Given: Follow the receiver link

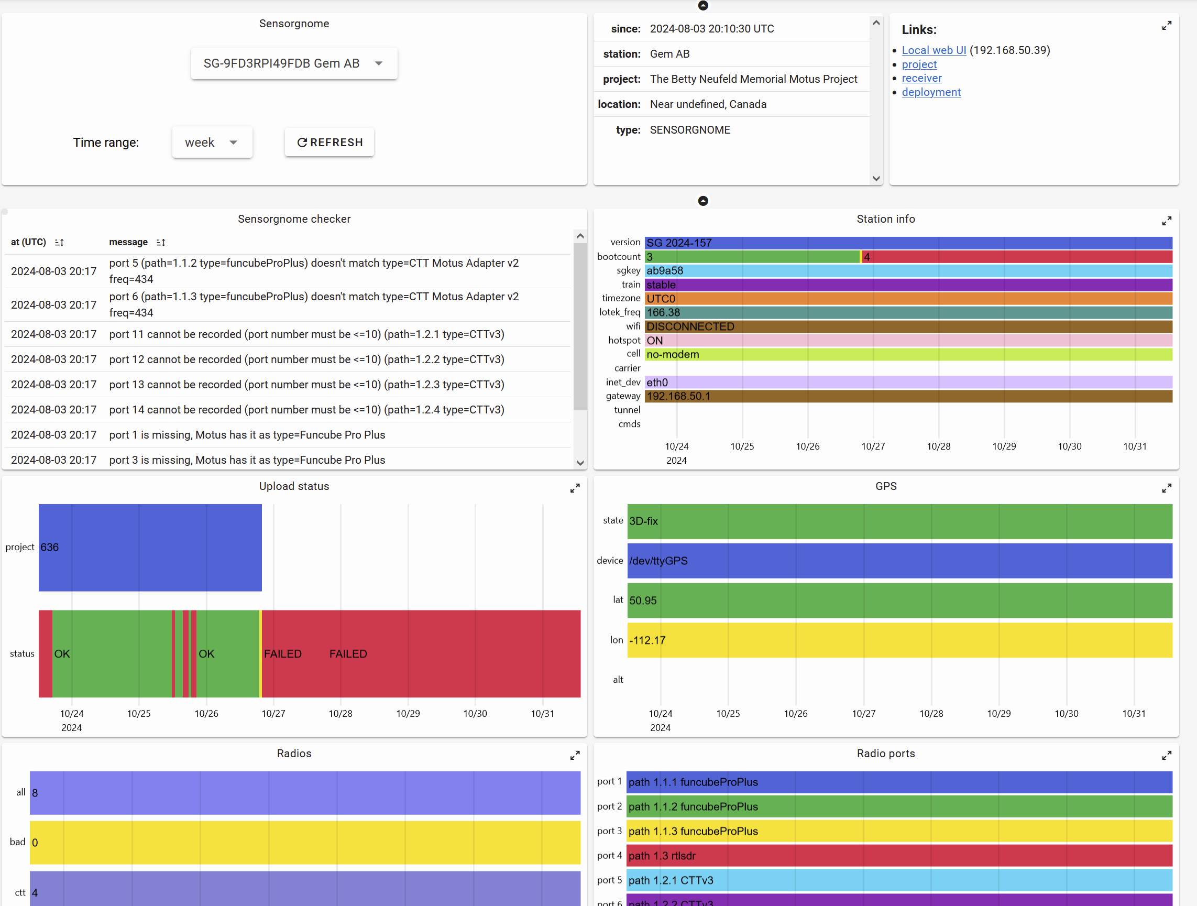Looking at the screenshot, I should click(921, 78).
